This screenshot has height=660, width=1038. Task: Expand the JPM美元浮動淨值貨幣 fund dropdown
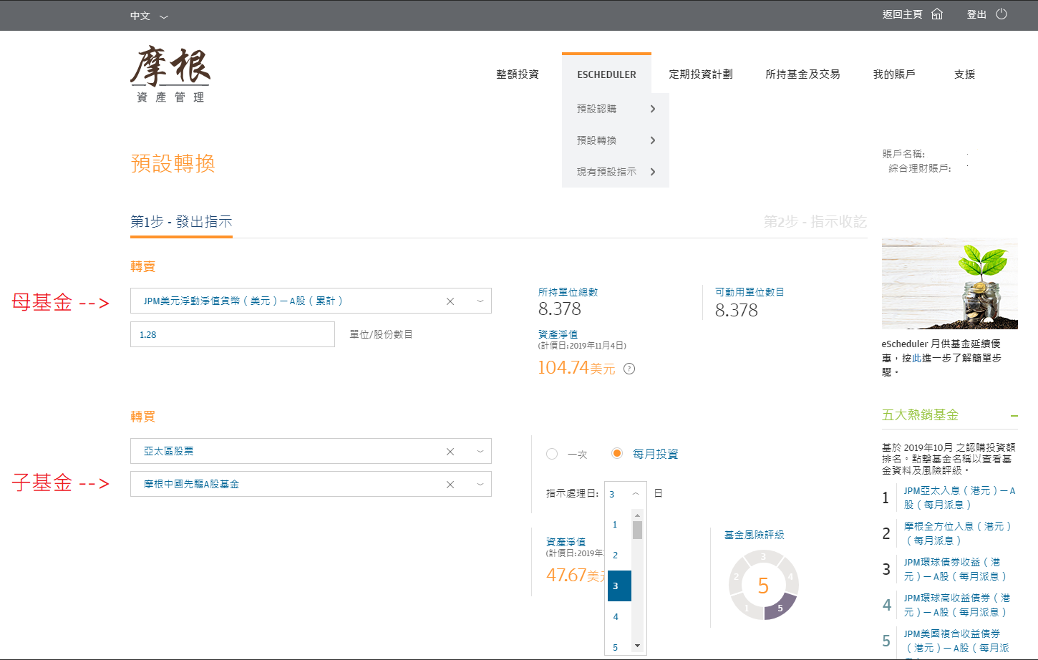[480, 301]
